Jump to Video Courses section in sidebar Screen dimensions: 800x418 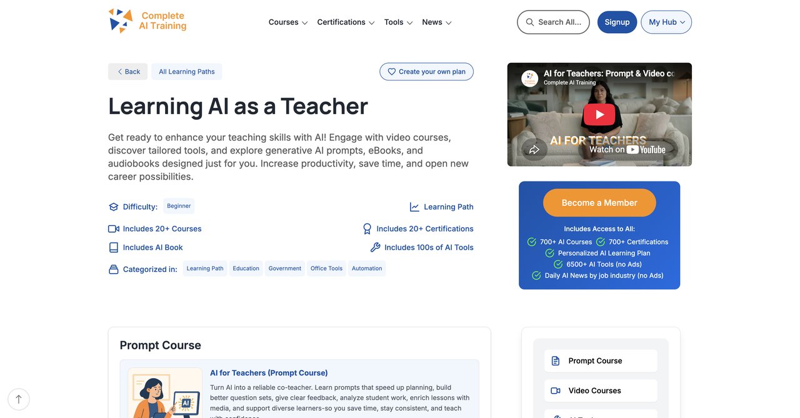[x=601, y=391]
